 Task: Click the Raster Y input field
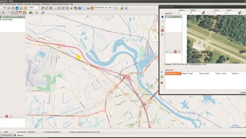pos(195,13)
